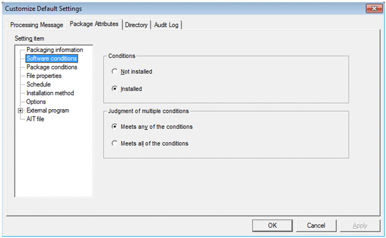Select AIT file in the tree

point(37,119)
